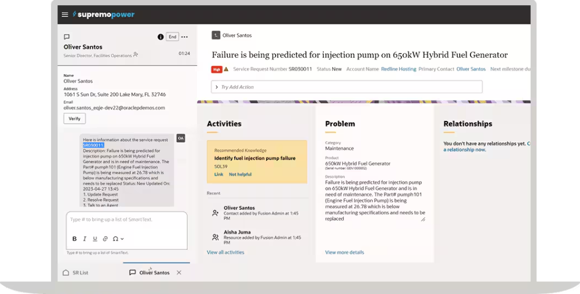
Task: Click the Aisha Juma resource activity icon
Action: coord(216,237)
